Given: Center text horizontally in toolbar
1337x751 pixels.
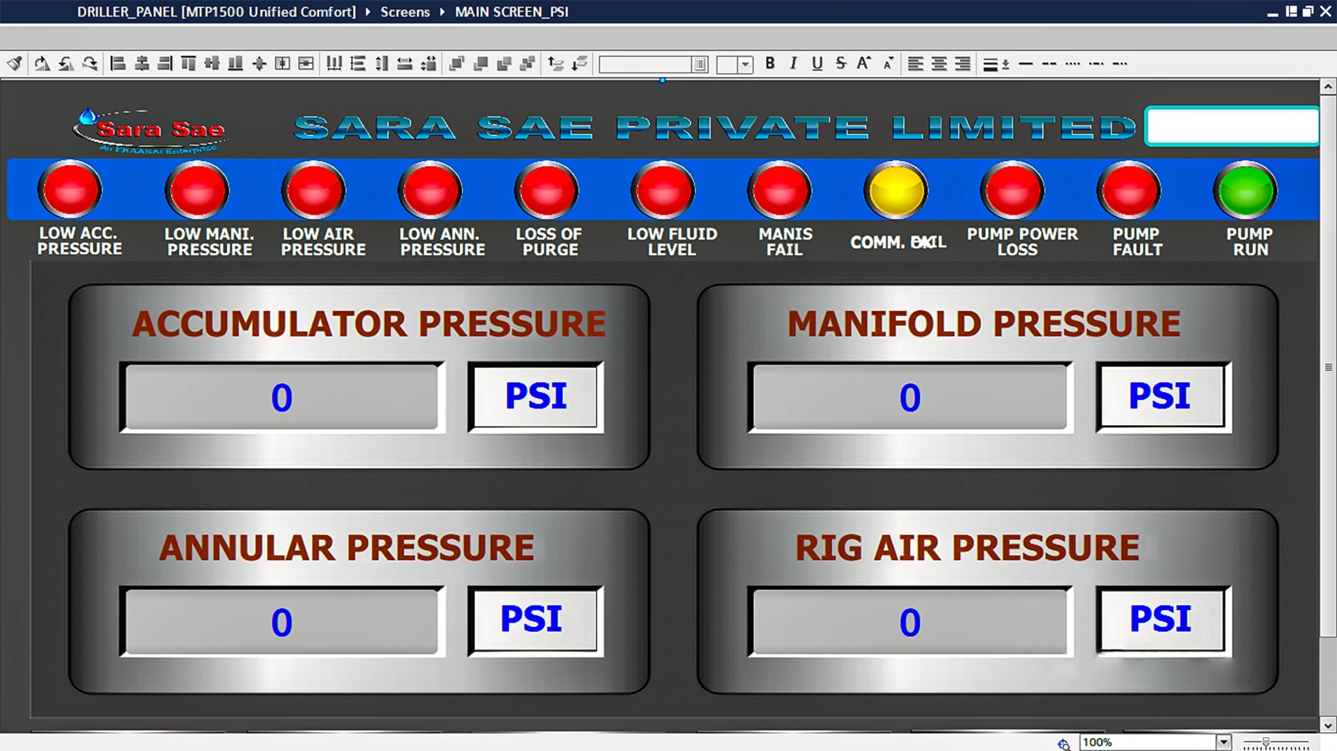Looking at the screenshot, I should click(x=939, y=63).
